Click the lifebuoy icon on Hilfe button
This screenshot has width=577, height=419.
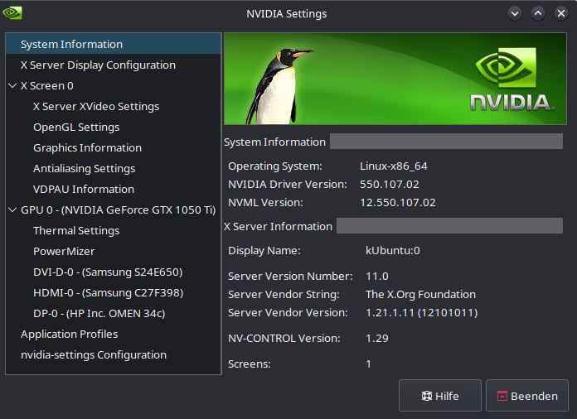pos(426,396)
